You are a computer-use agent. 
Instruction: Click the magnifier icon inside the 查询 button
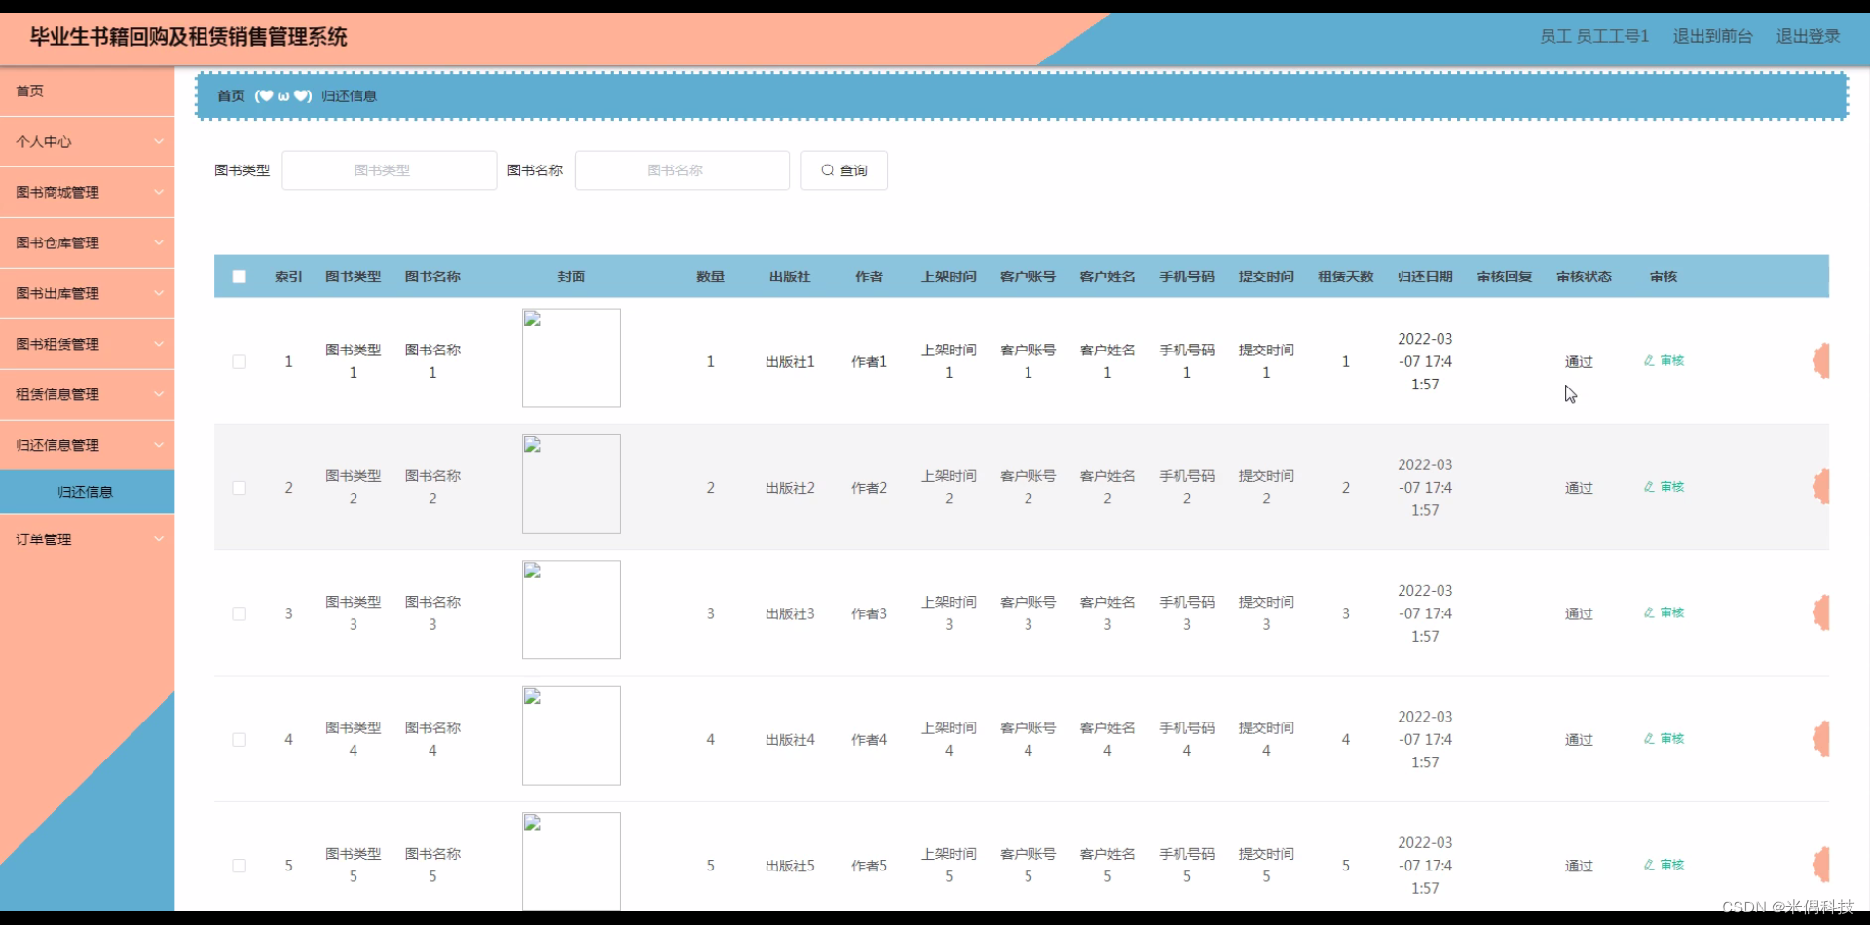tap(827, 170)
